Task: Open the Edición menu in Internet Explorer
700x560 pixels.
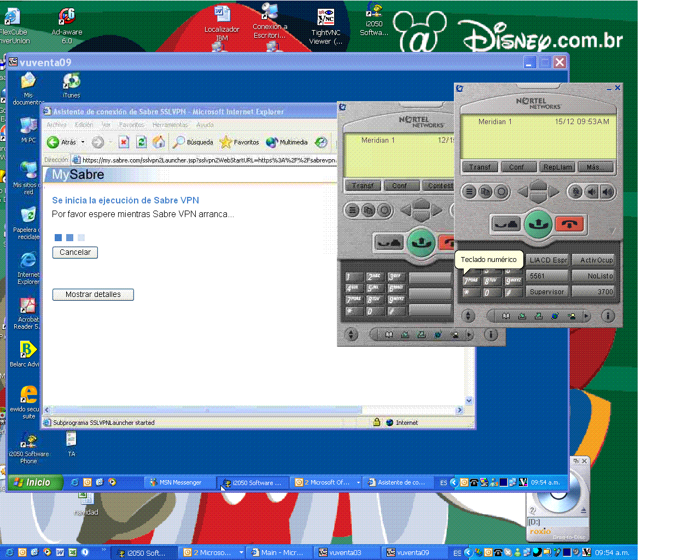Action: coord(84,125)
